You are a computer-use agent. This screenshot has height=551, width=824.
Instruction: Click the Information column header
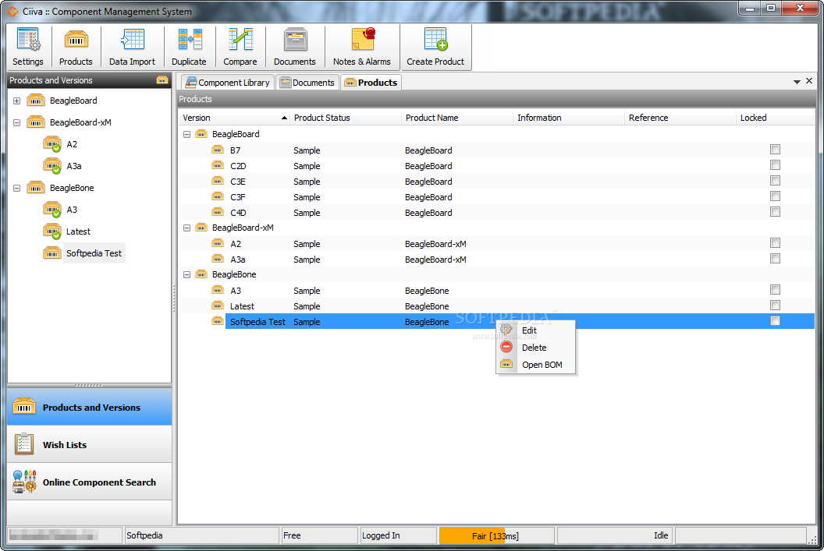click(568, 118)
